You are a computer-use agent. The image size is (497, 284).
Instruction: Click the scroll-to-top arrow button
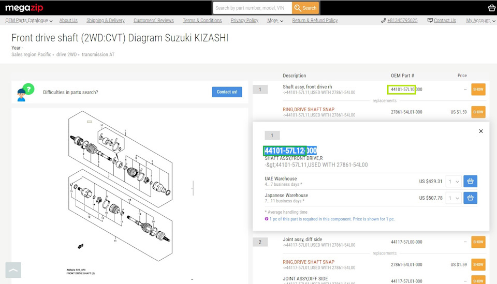pos(13,270)
